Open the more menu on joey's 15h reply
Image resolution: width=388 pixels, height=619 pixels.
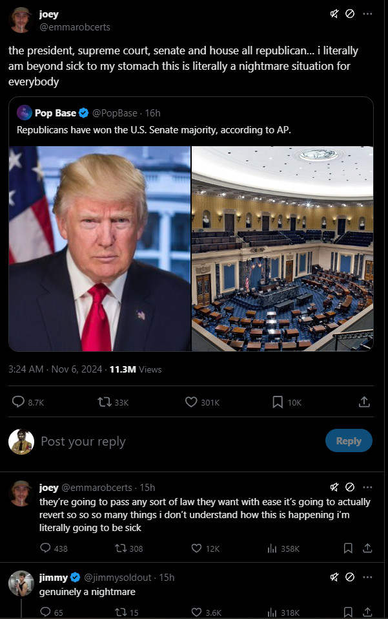point(367,487)
